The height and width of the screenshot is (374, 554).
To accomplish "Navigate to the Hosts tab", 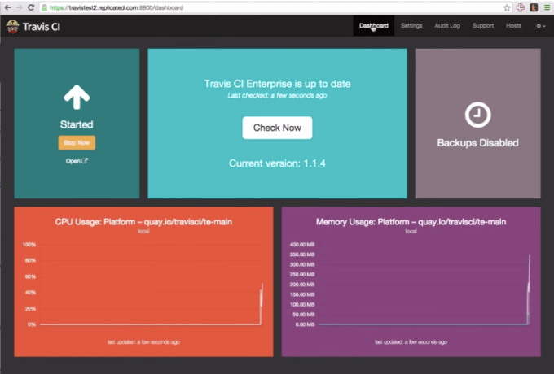I will pyautogui.click(x=513, y=26).
